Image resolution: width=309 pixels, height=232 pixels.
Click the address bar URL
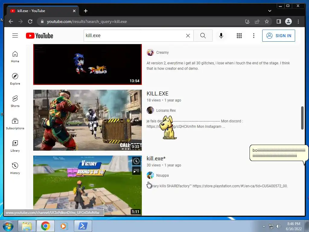click(87, 21)
